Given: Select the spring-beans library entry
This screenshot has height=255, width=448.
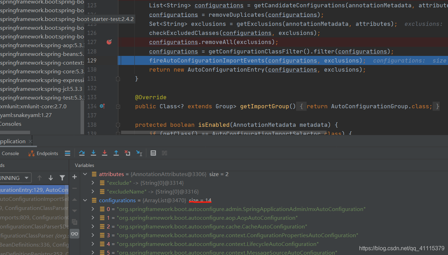Looking at the screenshot, I should point(42,54).
